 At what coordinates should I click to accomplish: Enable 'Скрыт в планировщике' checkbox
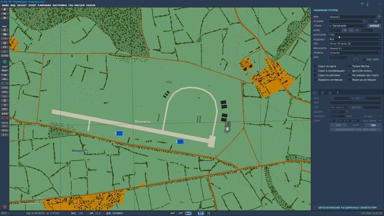tap(316, 71)
